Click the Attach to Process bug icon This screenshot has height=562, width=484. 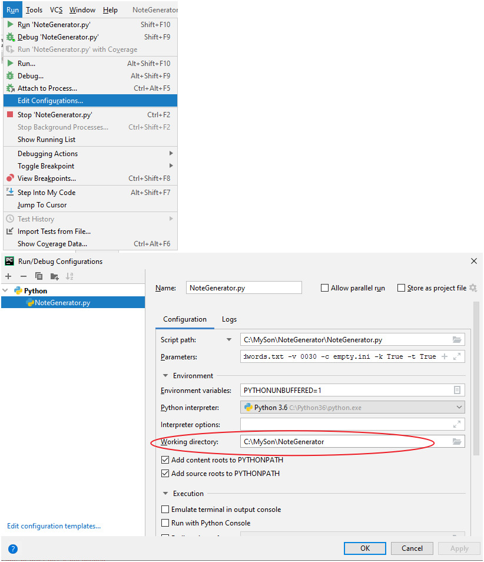tap(11, 88)
